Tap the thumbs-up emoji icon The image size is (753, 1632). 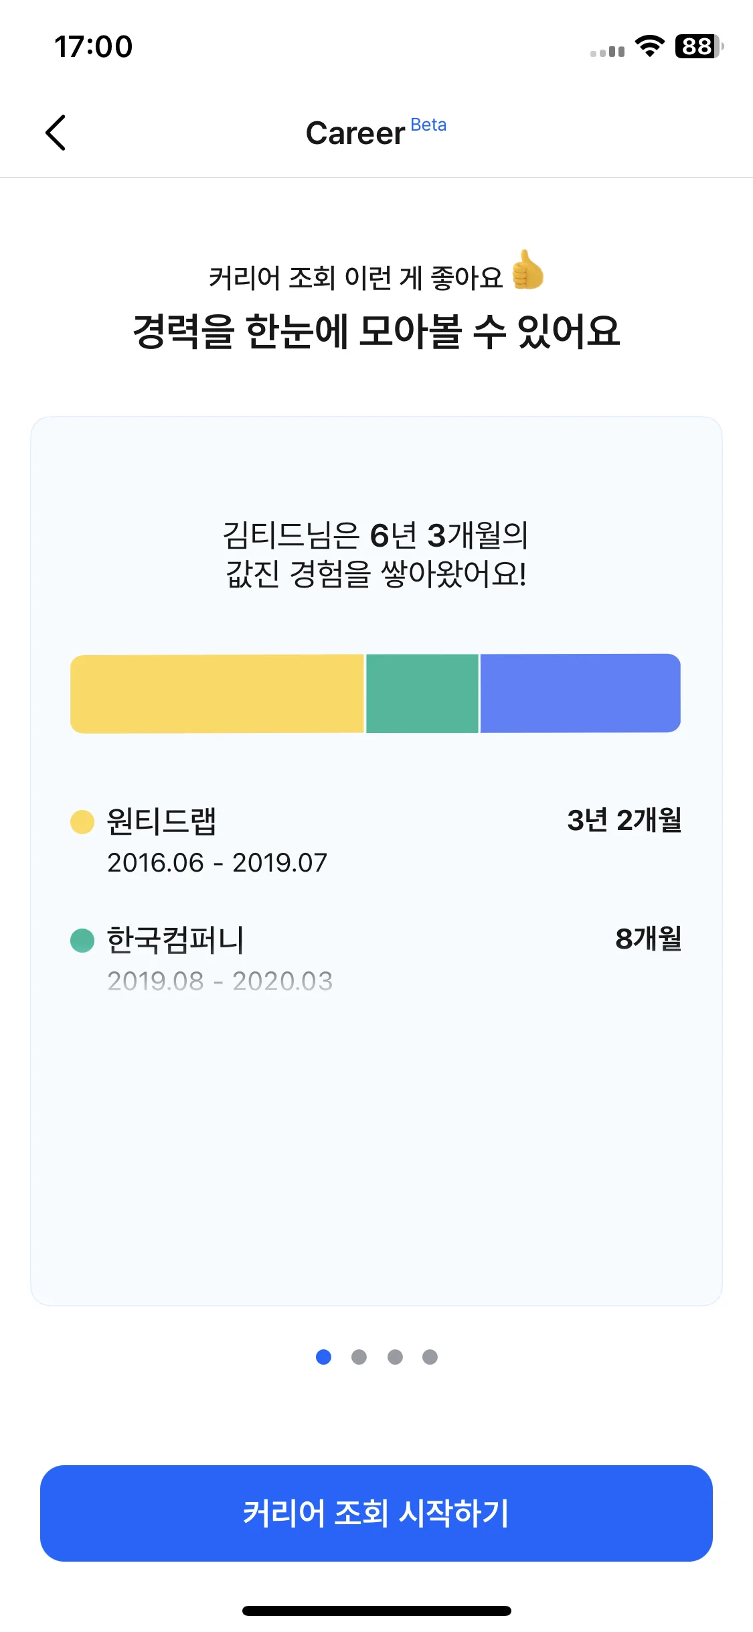[527, 270]
